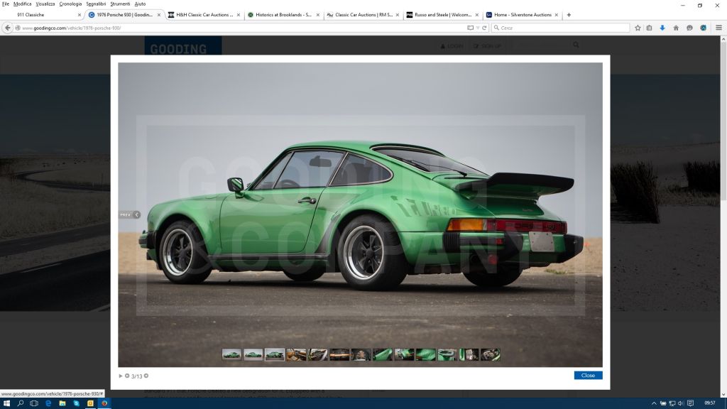Viewport: 727px width, 409px height.
Task: Open the blue globe extension icon
Action: [x=704, y=28]
